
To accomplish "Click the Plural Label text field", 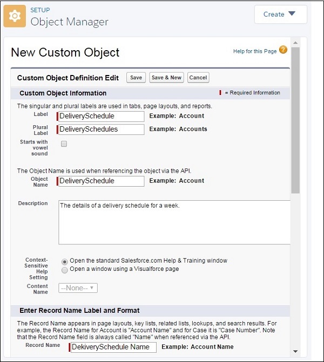I will pyautogui.click(x=101, y=129).
